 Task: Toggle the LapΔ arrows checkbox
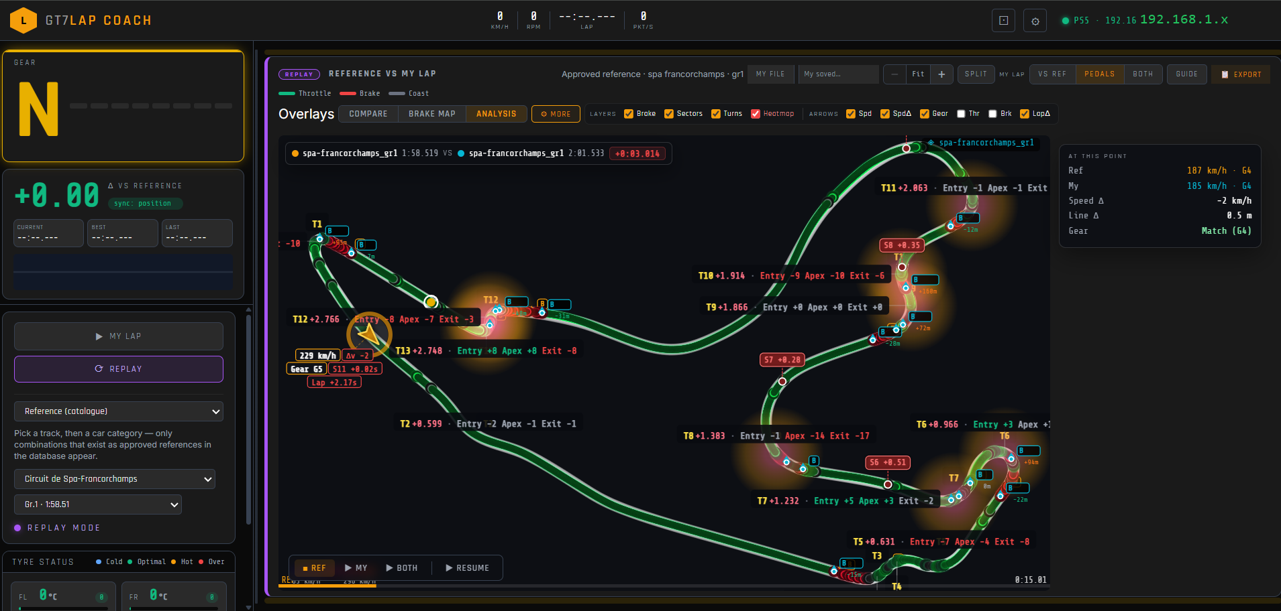point(1025,114)
